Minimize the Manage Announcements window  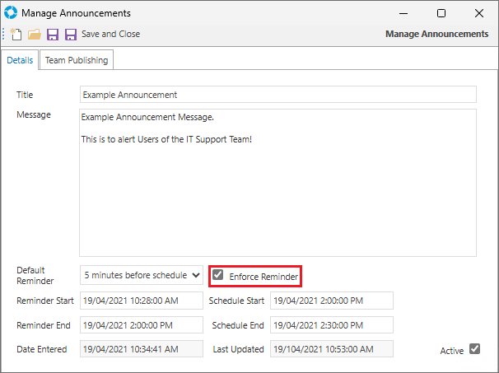coord(403,13)
